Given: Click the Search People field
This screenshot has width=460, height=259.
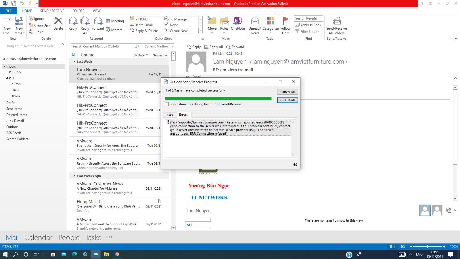Looking at the screenshot, I should click(x=308, y=18).
